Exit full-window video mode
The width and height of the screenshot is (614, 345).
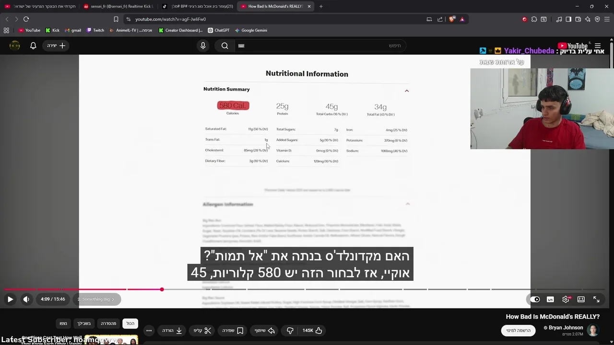tap(596, 299)
